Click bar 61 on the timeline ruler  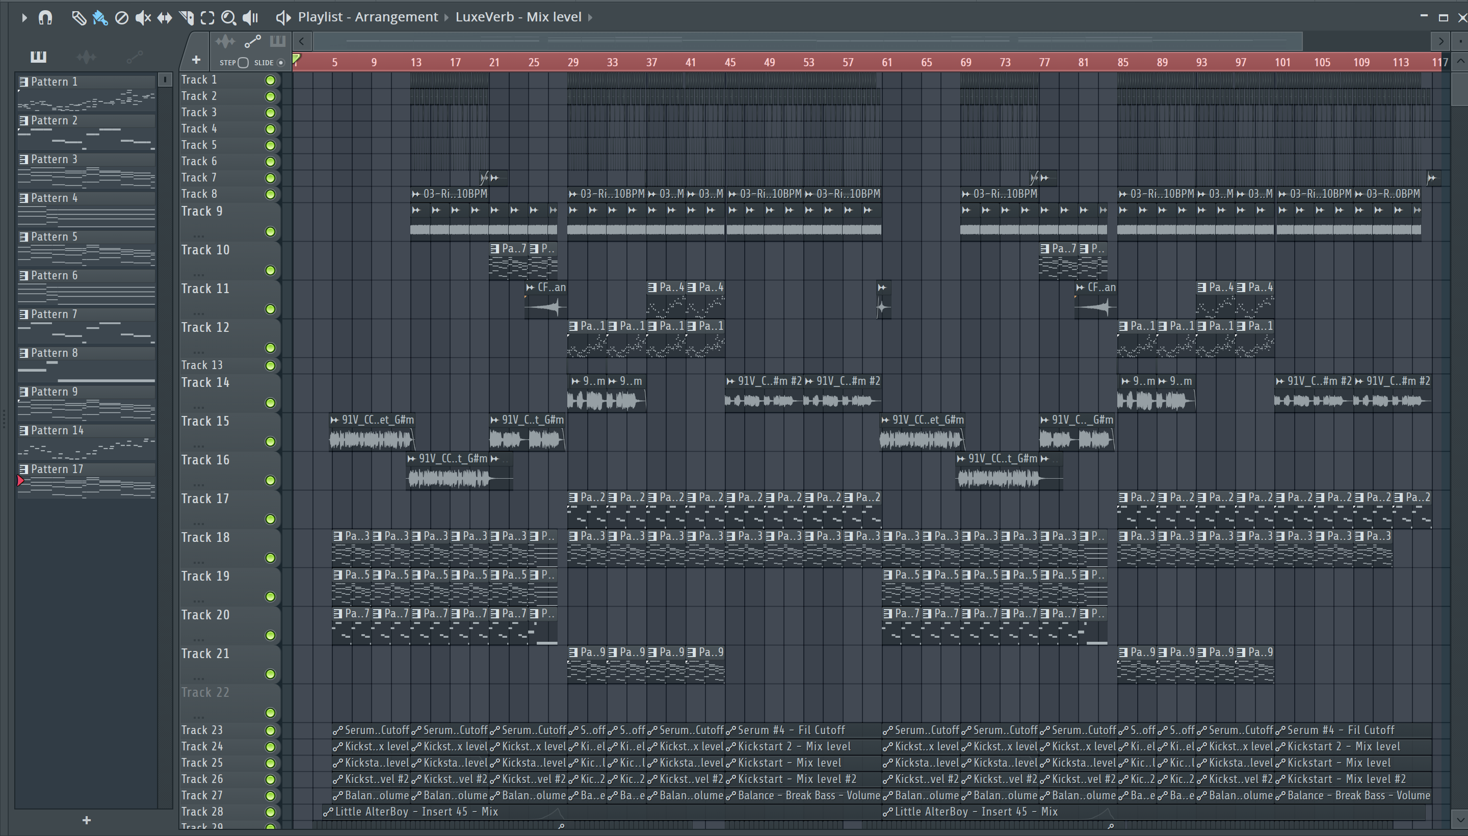(x=887, y=62)
